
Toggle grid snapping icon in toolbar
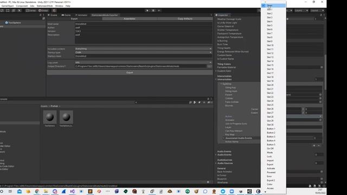pos(54,10)
